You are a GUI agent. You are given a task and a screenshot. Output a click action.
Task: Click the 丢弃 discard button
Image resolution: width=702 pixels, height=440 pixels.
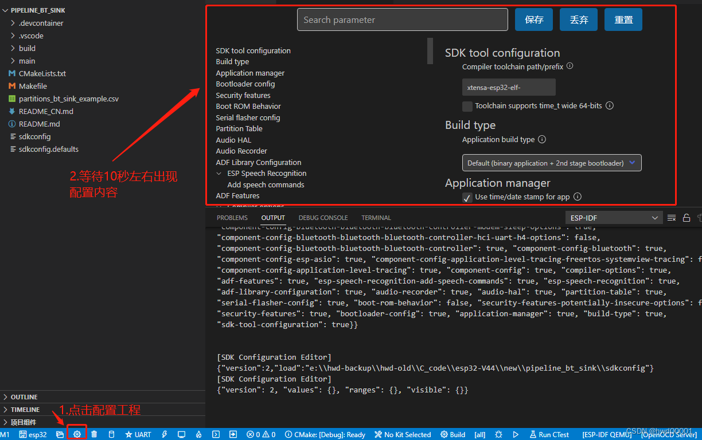579,19
